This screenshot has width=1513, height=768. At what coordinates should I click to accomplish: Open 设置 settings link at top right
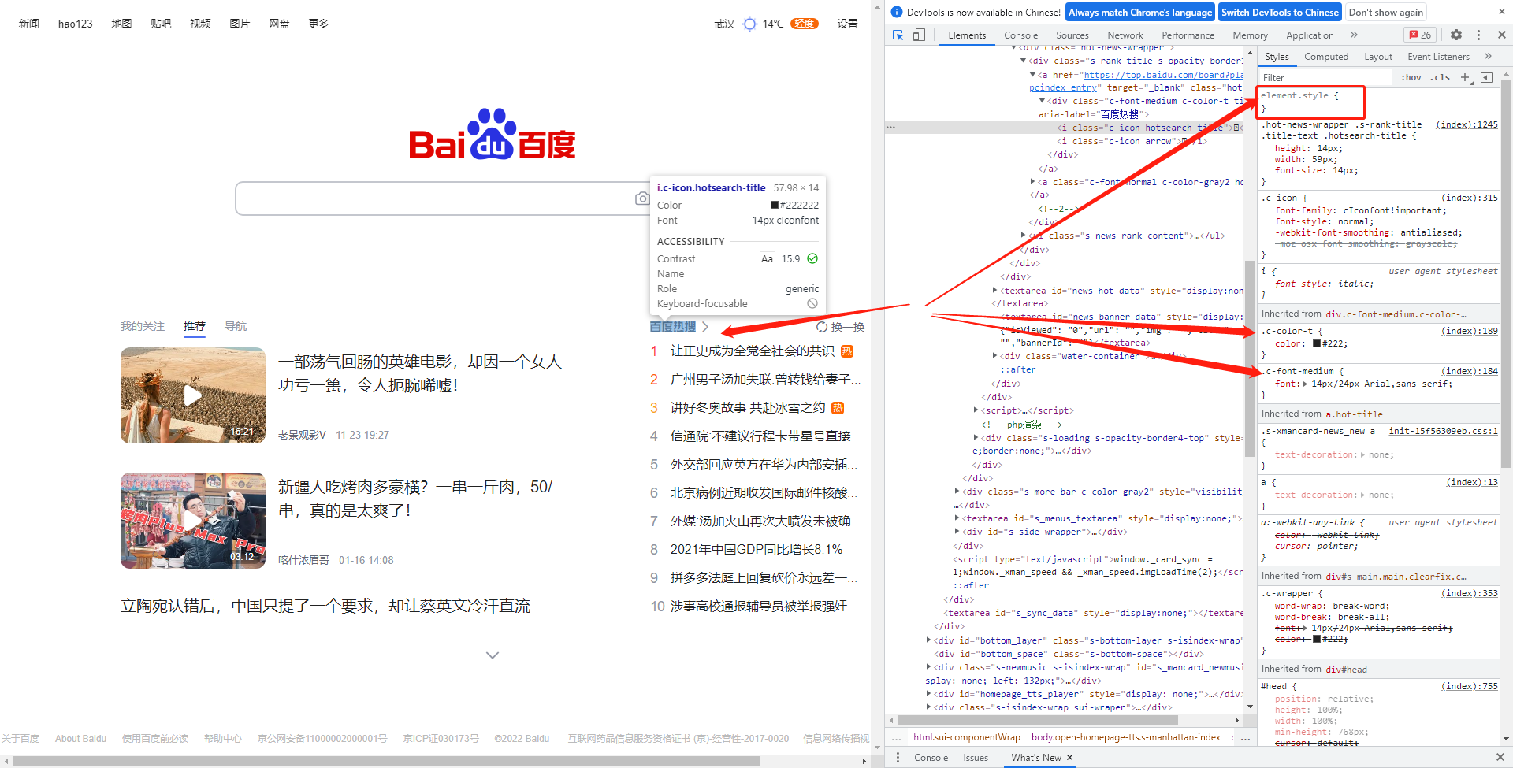click(848, 24)
